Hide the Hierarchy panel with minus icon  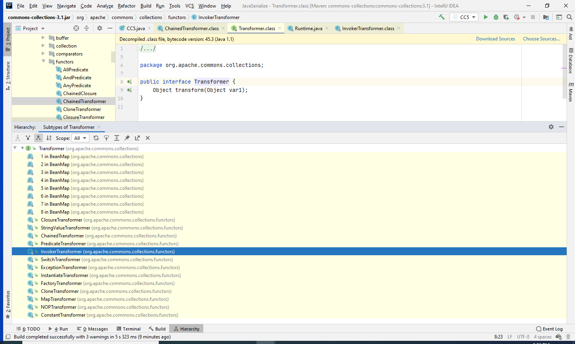(561, 127)
